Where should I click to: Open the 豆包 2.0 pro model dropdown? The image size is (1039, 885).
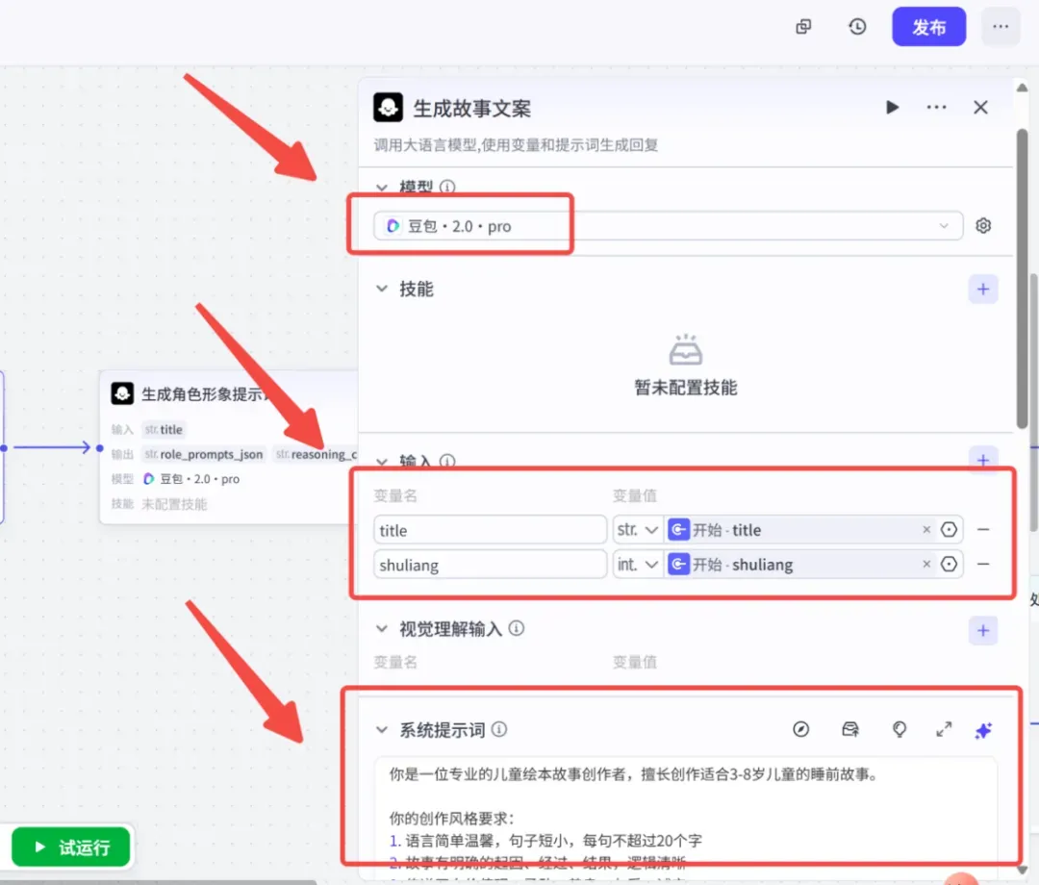[668, 226]
